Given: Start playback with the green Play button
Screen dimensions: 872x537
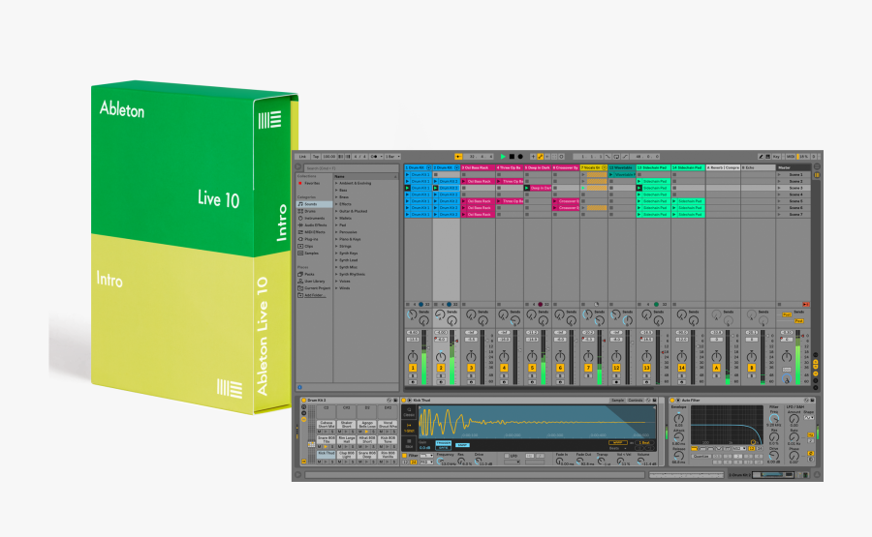Looking at the screenshot, I should (503, 157).
